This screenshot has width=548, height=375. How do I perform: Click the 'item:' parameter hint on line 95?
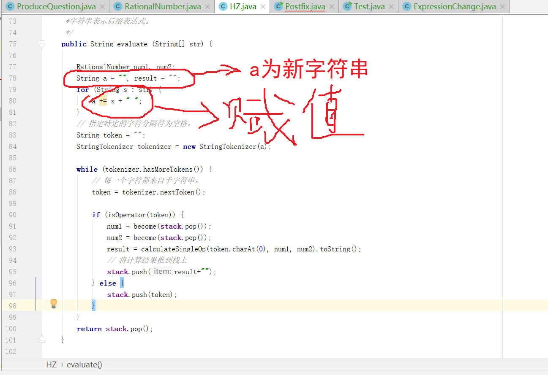[162, 271]
